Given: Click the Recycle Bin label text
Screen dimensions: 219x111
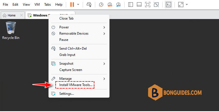Looking at the screenshot, I should [x=11, y=38].
